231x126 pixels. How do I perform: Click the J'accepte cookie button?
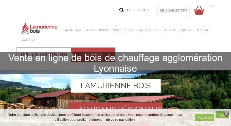[205, 118]
